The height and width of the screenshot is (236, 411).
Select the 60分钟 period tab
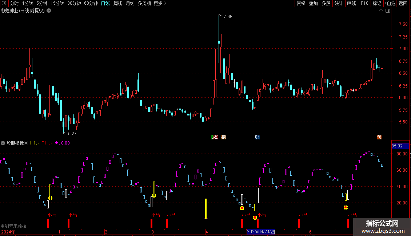(91, 3)
